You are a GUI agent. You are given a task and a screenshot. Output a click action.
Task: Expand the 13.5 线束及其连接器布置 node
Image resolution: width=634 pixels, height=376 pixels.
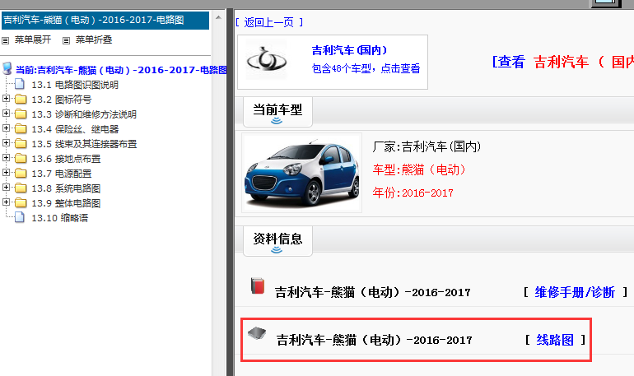point(6,143)
